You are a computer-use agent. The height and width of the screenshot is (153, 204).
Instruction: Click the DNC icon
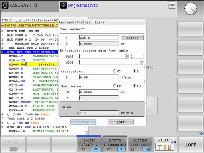click(171, 5)
